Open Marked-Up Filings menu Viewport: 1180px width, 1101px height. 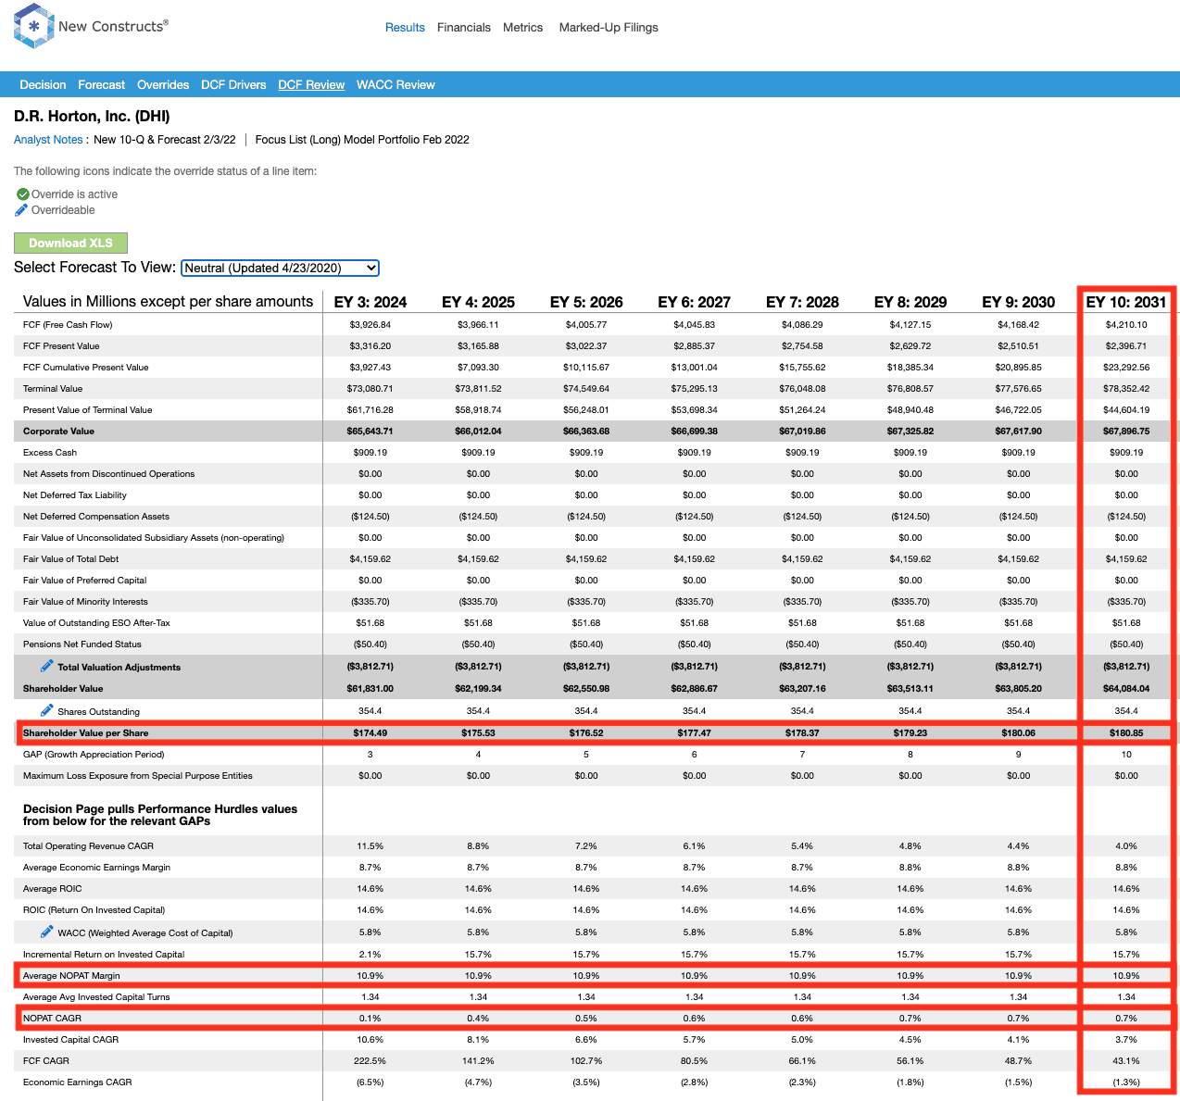coord(609,28)
